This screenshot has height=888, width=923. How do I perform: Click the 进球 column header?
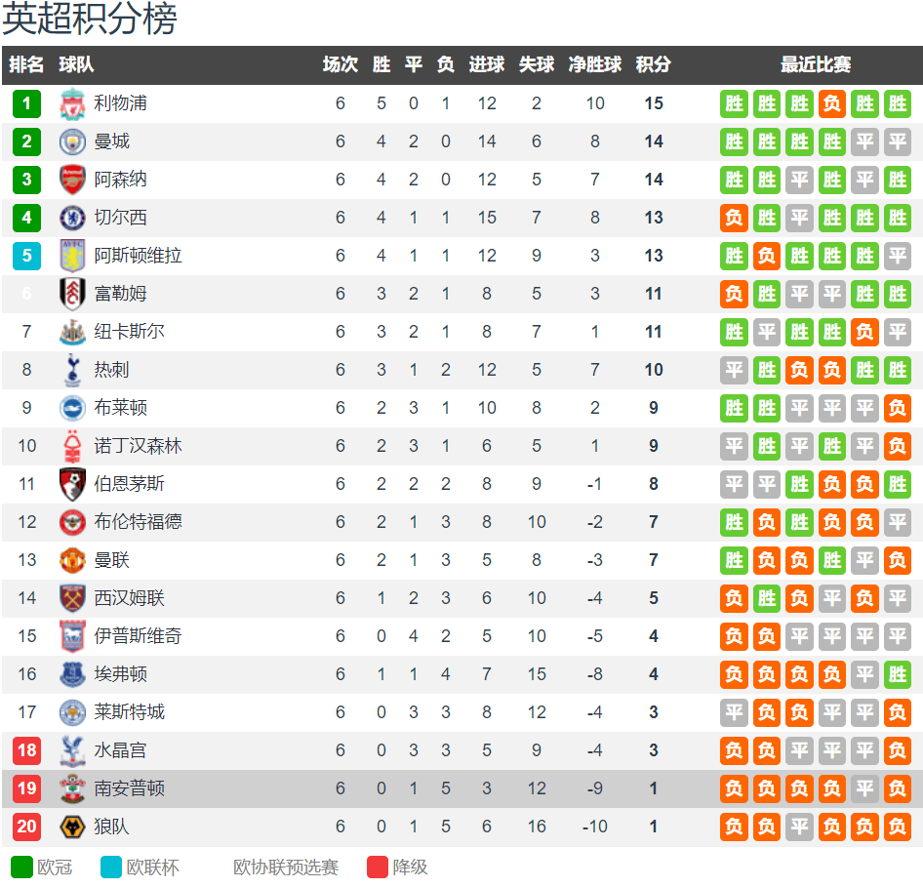click(486, 64)
